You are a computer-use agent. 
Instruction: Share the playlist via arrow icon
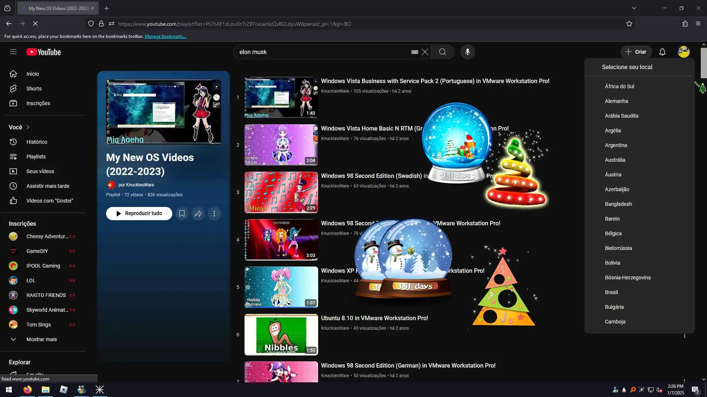[198, 214]
